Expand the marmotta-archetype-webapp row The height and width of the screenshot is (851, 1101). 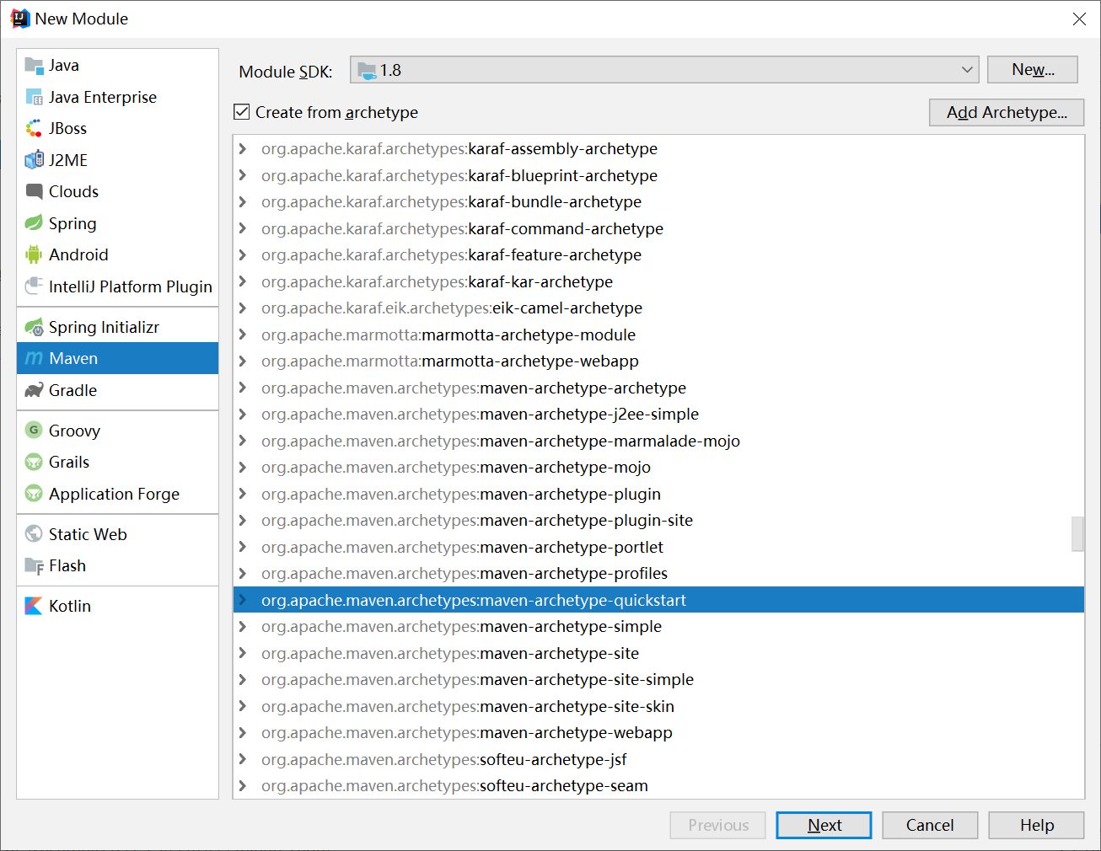pyautogui.click(x=243, y=361)
